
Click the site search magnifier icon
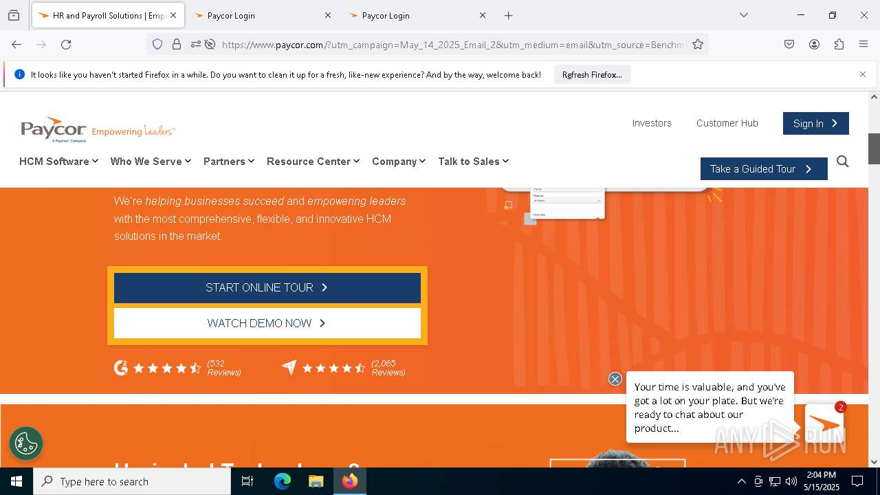coord(843,162)
